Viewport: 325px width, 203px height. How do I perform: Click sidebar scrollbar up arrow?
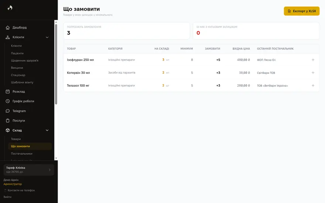pyautogui.click(x=56, y=22)
